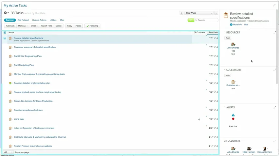Open the More info link
This screenshot has height=156, width=279.
[237, 25]
